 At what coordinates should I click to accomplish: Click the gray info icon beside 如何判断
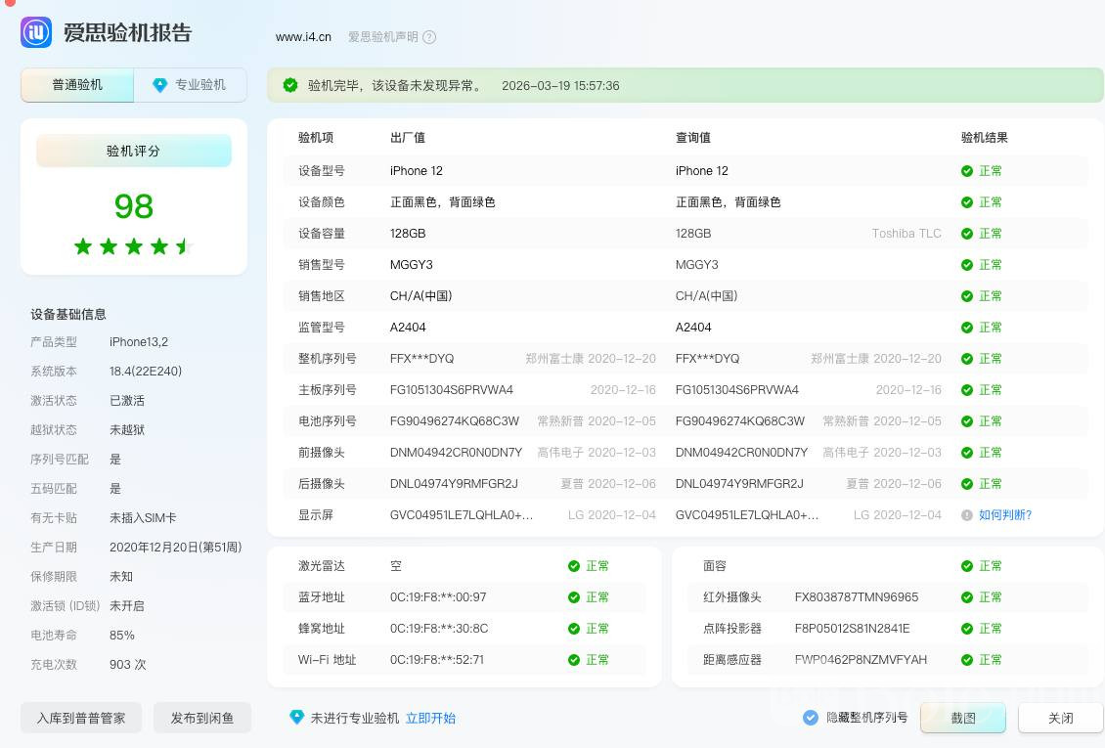click(x=967, y=515)
